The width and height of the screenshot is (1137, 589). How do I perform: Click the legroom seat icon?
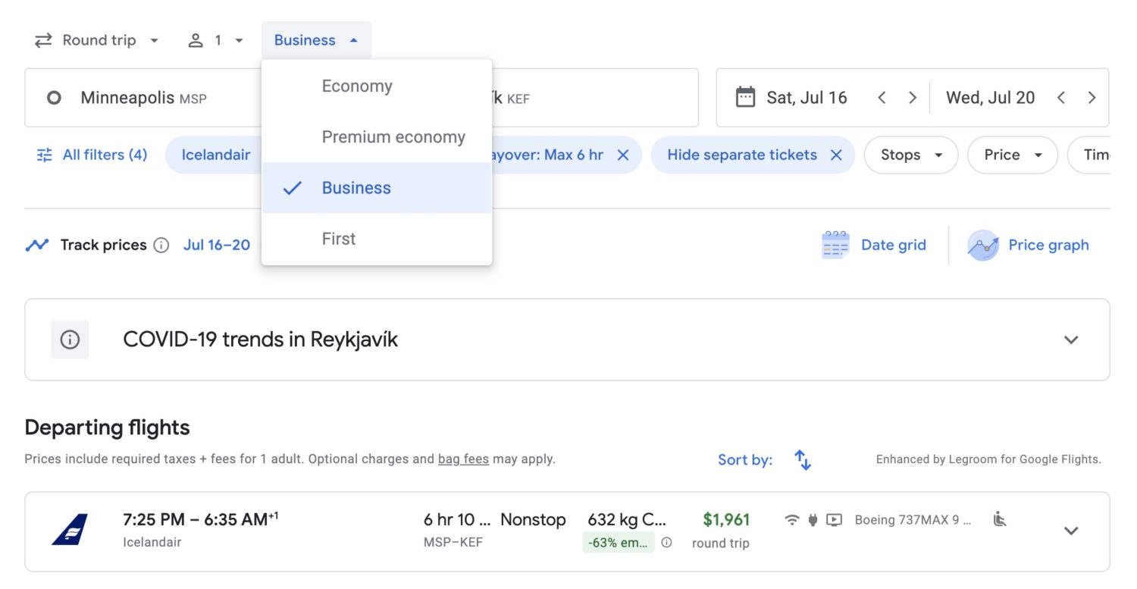[1000, 519]
